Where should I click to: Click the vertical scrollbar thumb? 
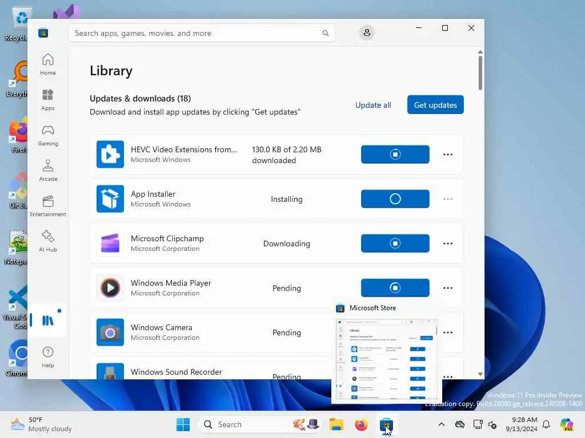pyautogui.click(x=480, y=72)
